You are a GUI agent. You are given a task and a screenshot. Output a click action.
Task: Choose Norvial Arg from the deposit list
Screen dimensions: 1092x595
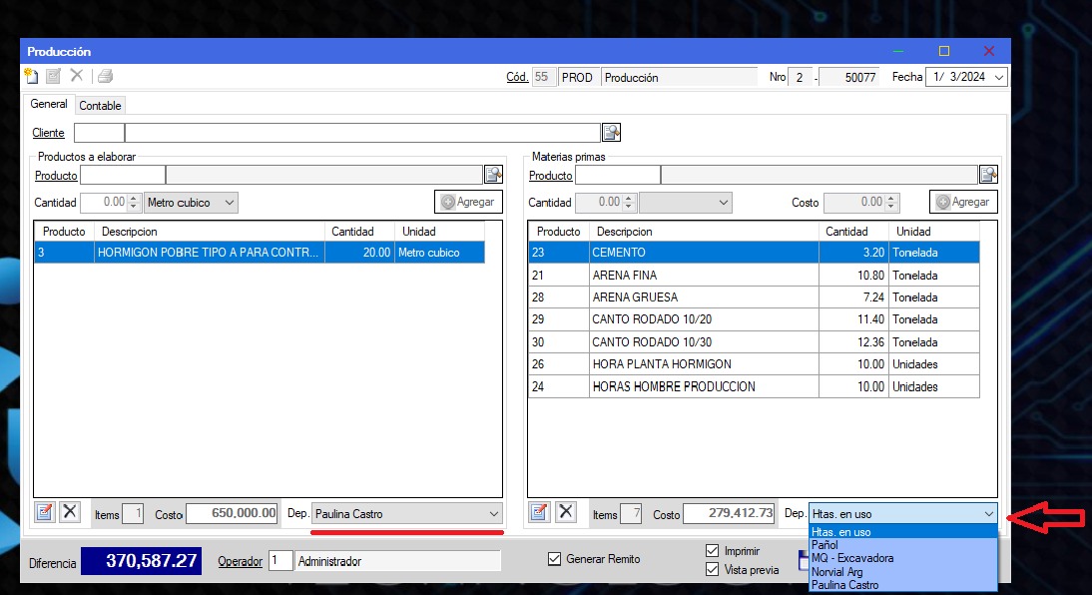point(903,571)
